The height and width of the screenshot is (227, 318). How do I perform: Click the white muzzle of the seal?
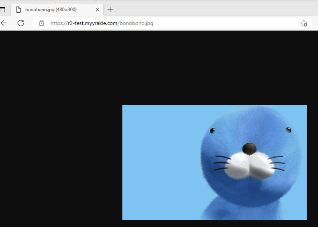click(x=249, y=165)
